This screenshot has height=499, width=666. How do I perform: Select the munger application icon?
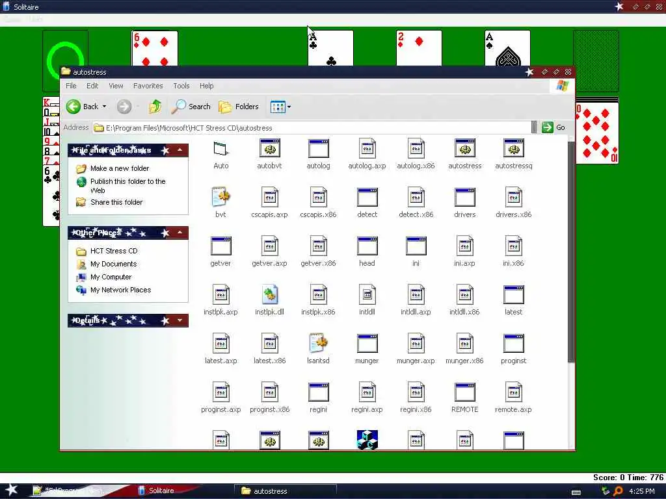[x=367, y=344]
